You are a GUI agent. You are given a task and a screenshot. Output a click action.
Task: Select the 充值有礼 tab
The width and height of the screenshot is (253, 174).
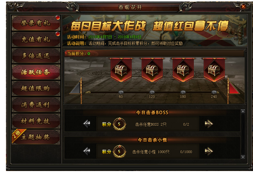click(x=36, y=39)
